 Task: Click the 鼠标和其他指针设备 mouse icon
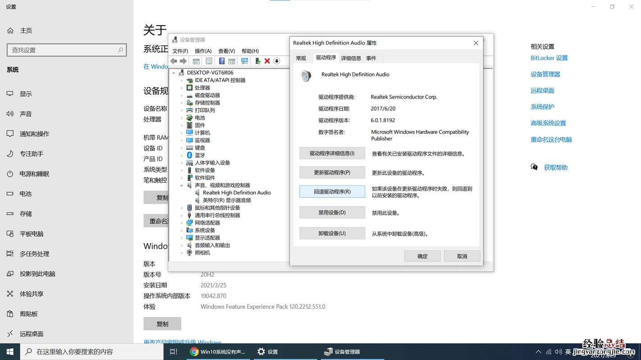pos(190,208)
